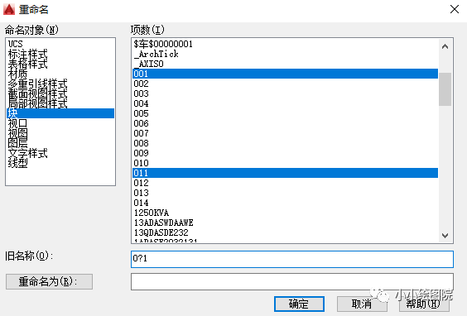Select 块 in the object list
This screenshot has height=316, width=467.
[x=60, y=113]
